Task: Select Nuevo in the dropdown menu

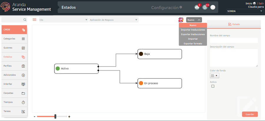Action: click(x=193, y=25)
